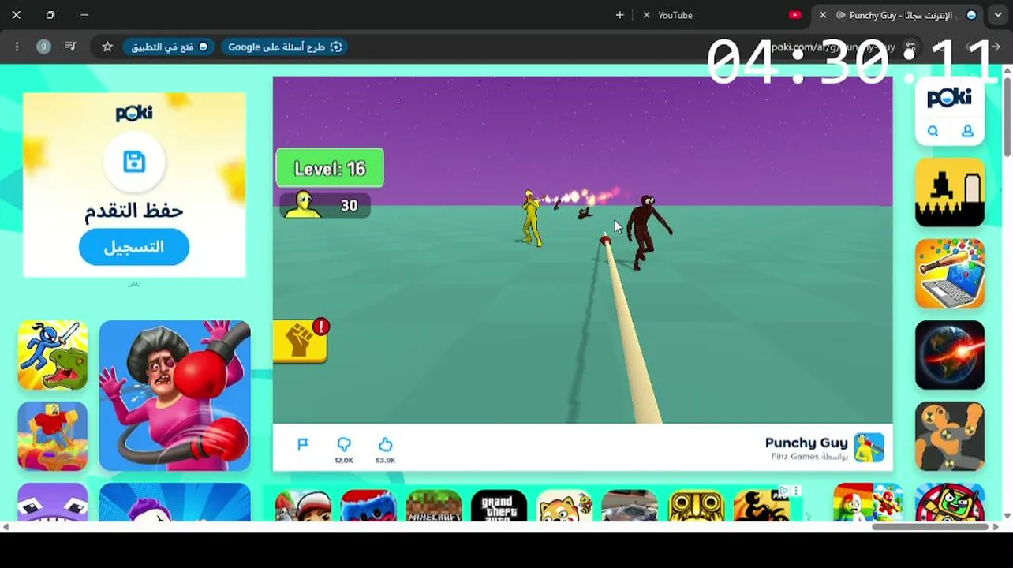Click the yellow fist upgrade button in game
The image size is (1013, 568).
click(x=301, y=342)
